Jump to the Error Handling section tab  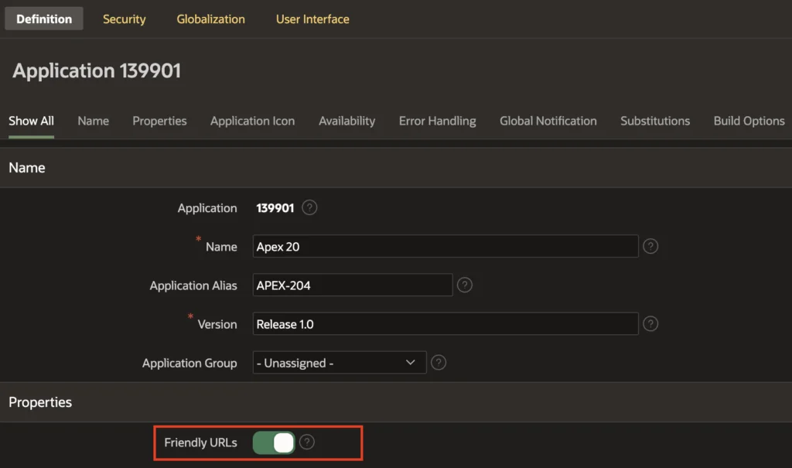(x=438, y=121)
